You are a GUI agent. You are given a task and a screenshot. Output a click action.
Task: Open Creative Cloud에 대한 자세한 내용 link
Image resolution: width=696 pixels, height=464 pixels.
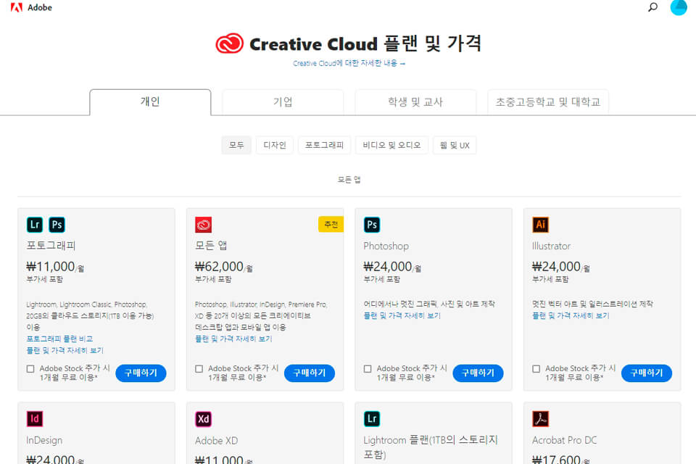[x=348, y=64]
